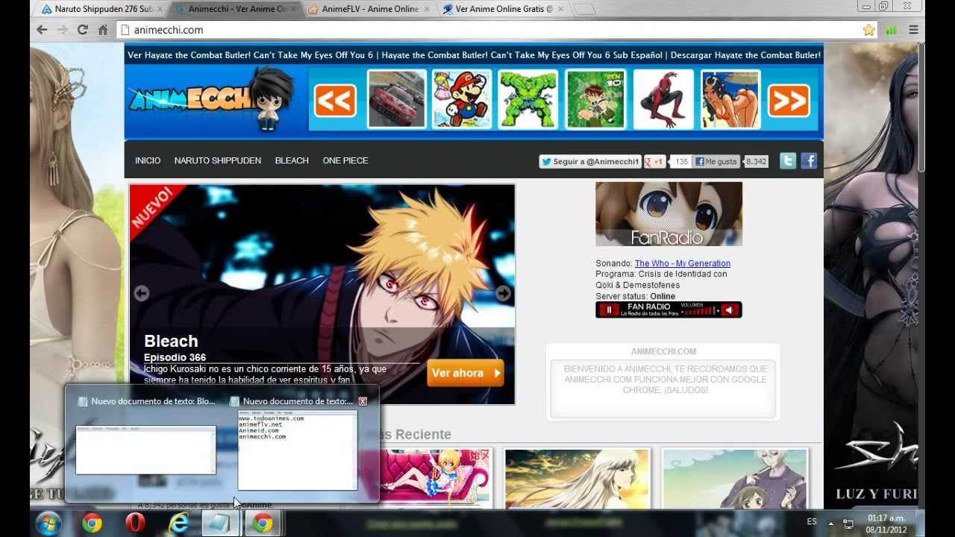Click the active Chrome taskbar button

point(262,524)
